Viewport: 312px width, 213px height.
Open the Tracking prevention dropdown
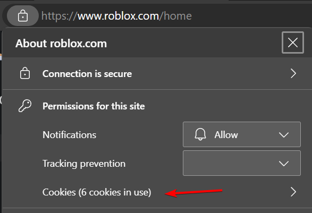tap(242, 163)
